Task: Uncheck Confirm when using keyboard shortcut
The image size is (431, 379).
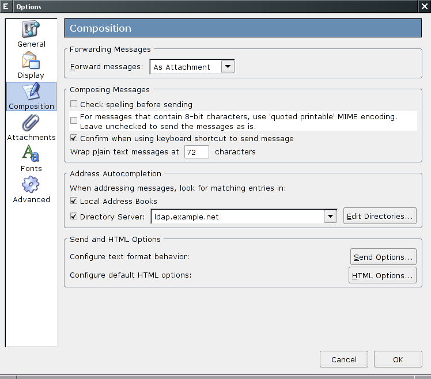Action: click(74, 138)
